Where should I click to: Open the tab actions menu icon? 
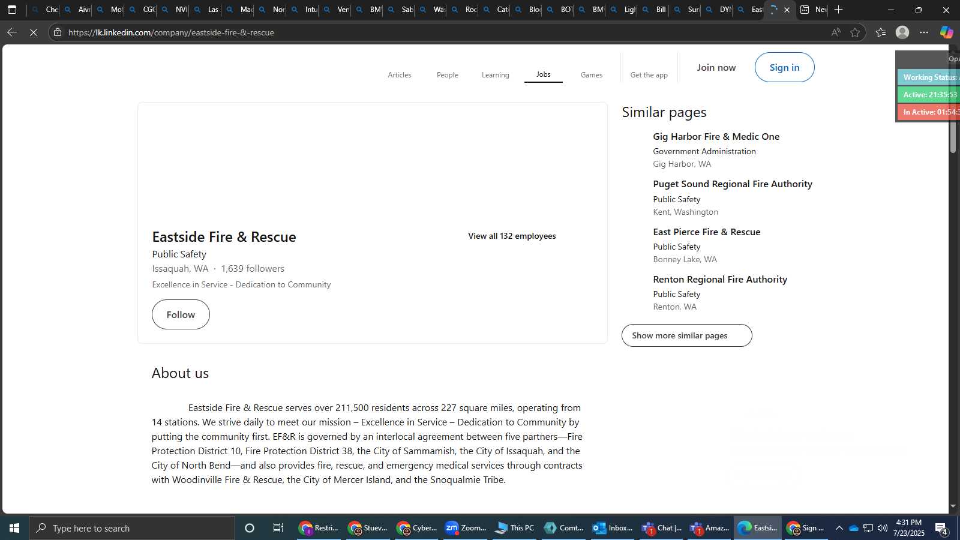(11, 10)
